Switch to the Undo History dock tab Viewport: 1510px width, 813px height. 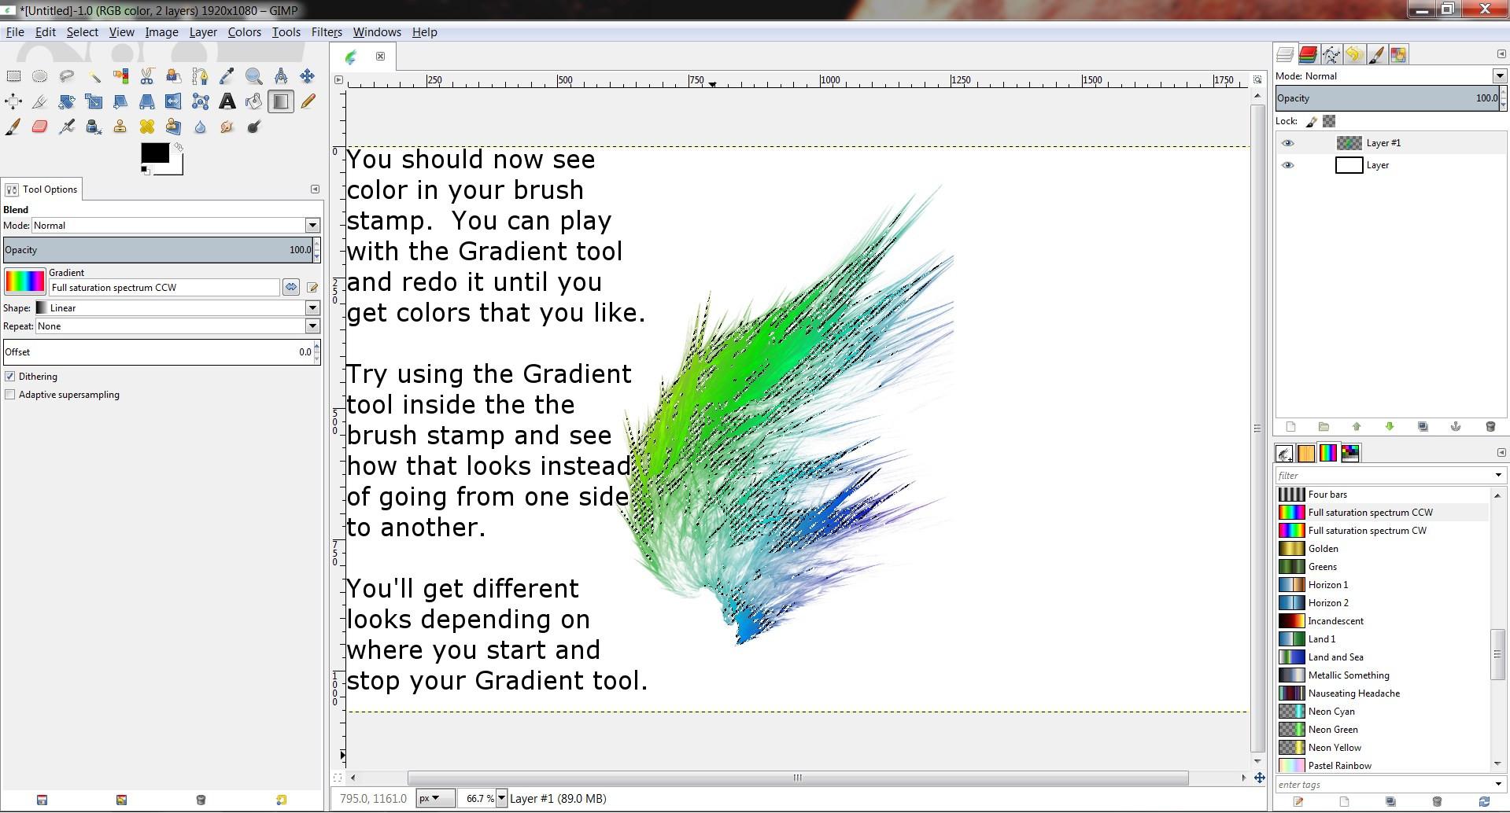pyautogui.click(x=1353, y=54)
